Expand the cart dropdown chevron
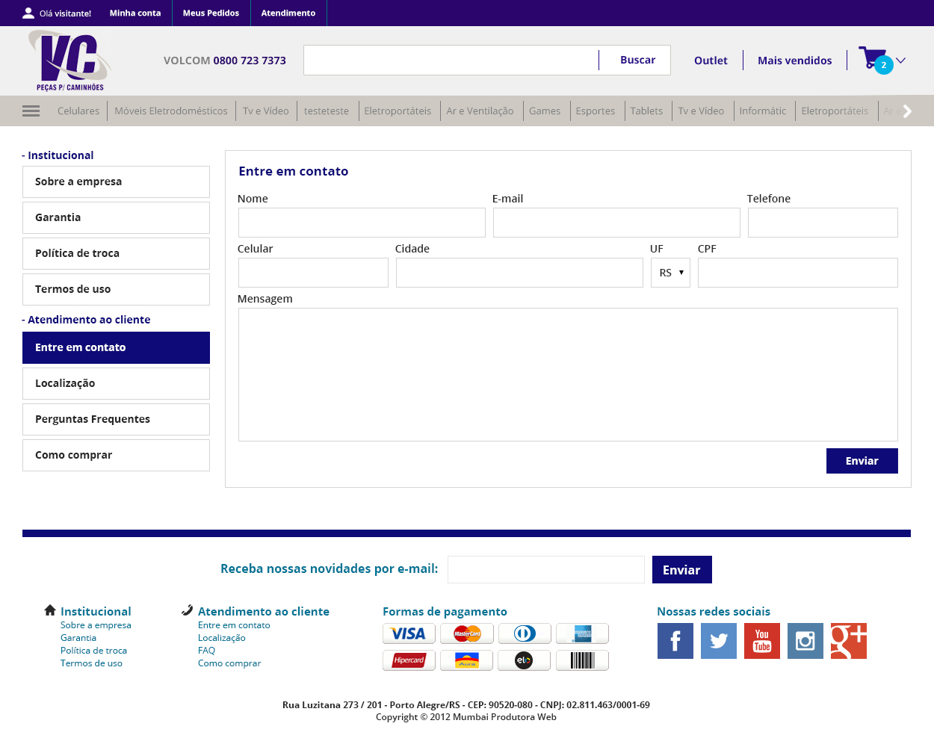 coord(901,61)
